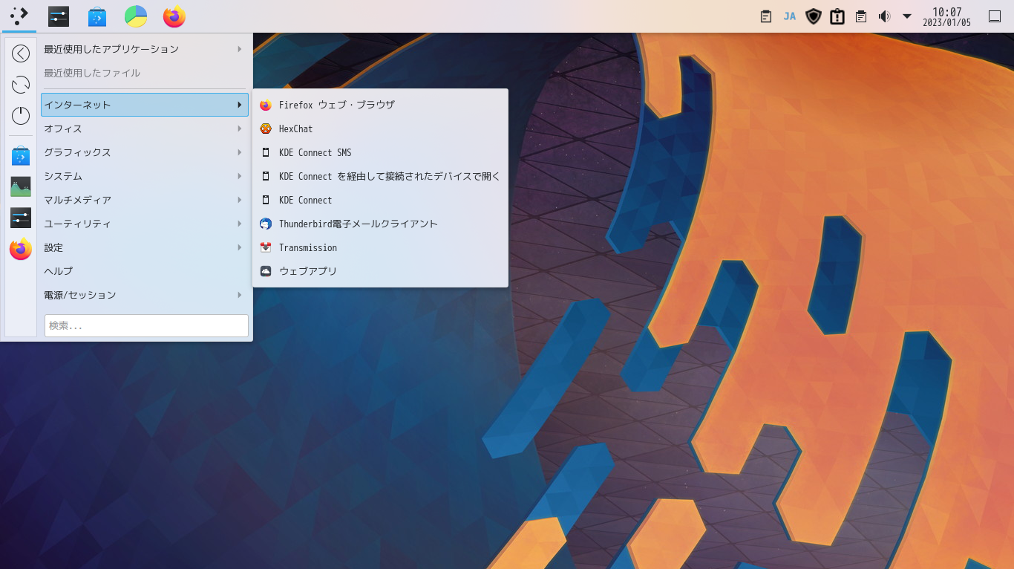Viewport: 1014px width, 569px height.
Task: Open System Settings from the top panel
Action: [x=59, y=16]
